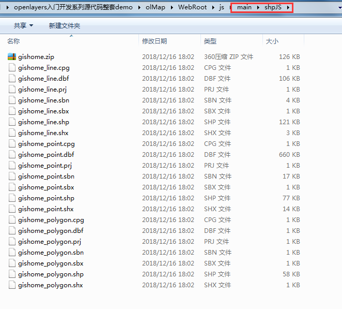This screenshot has height=309, width=342.
Task: Click the file icon of gishome_polygon.sbx
Action: coord(12,263)
